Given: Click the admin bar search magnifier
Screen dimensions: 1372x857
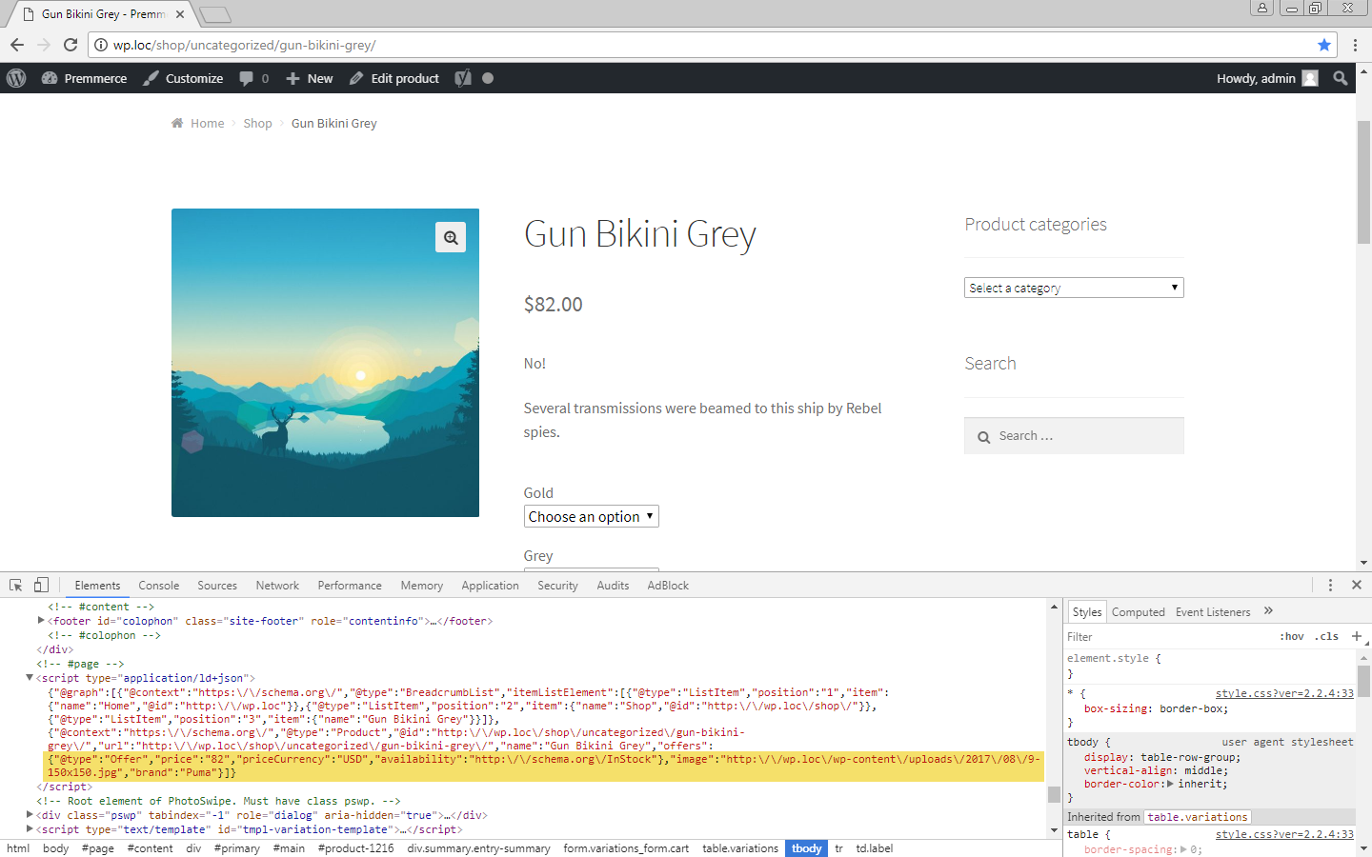Looking at the screenshot, I should coord(1341,78).
